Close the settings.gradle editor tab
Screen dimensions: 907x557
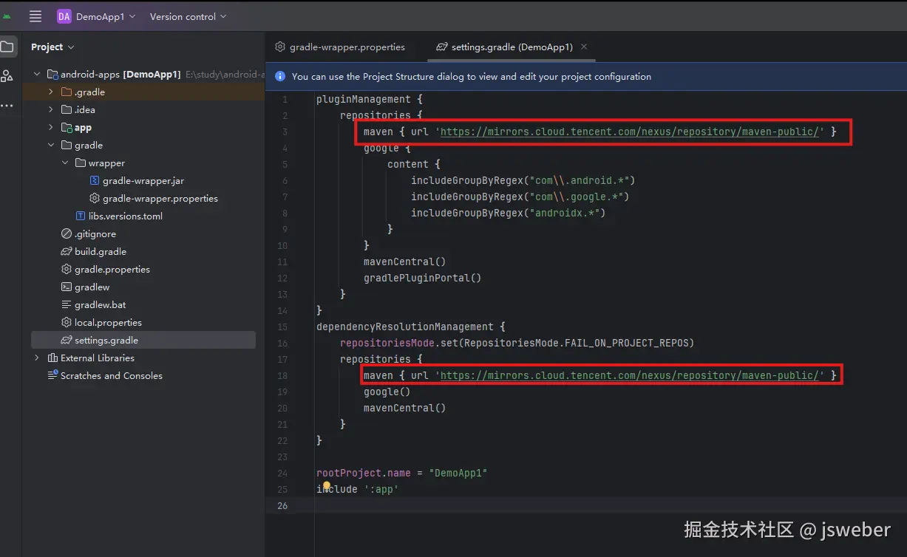(584, 46)
